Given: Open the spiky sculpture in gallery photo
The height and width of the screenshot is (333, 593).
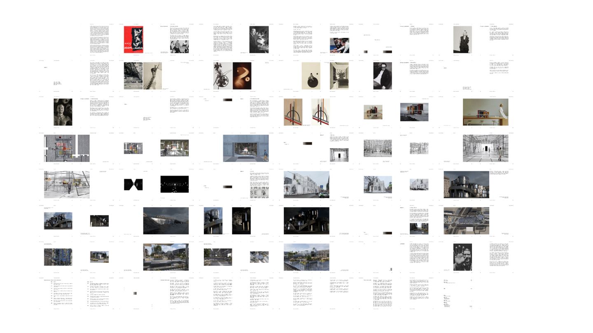Looking at the screenshot, I should 339,76.
